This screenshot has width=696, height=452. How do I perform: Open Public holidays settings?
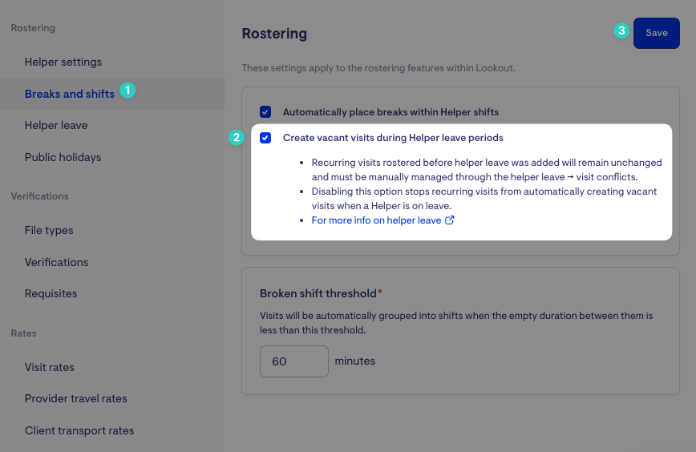tap(63, 157)
